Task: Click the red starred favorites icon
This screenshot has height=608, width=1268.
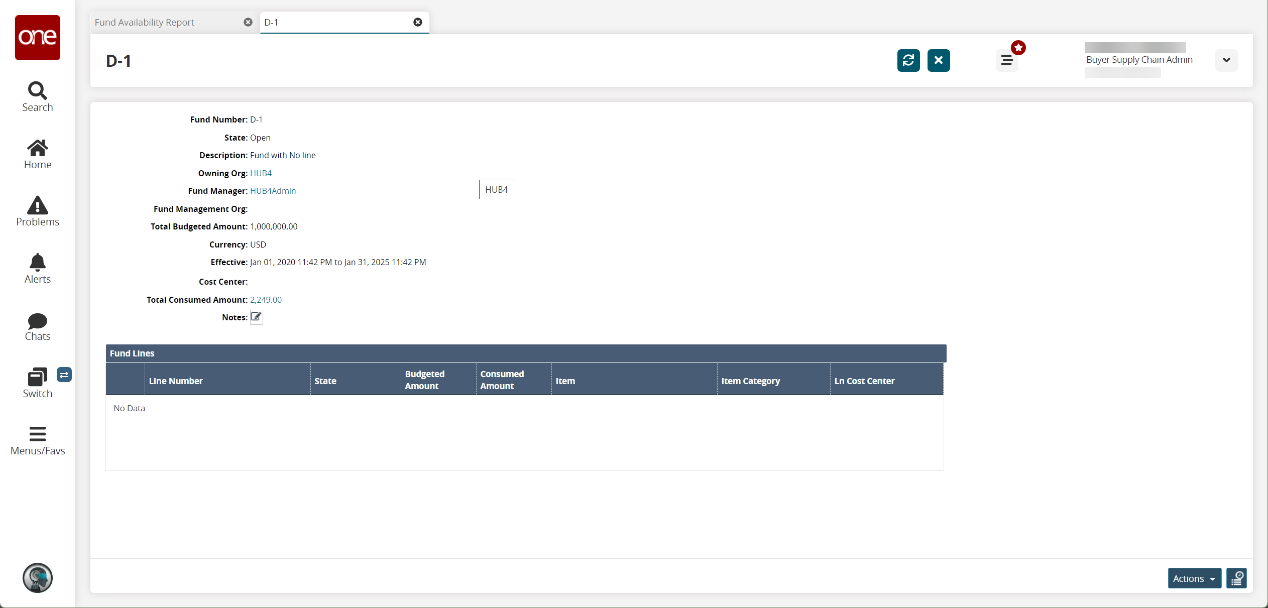Action: click(1017, 47)
